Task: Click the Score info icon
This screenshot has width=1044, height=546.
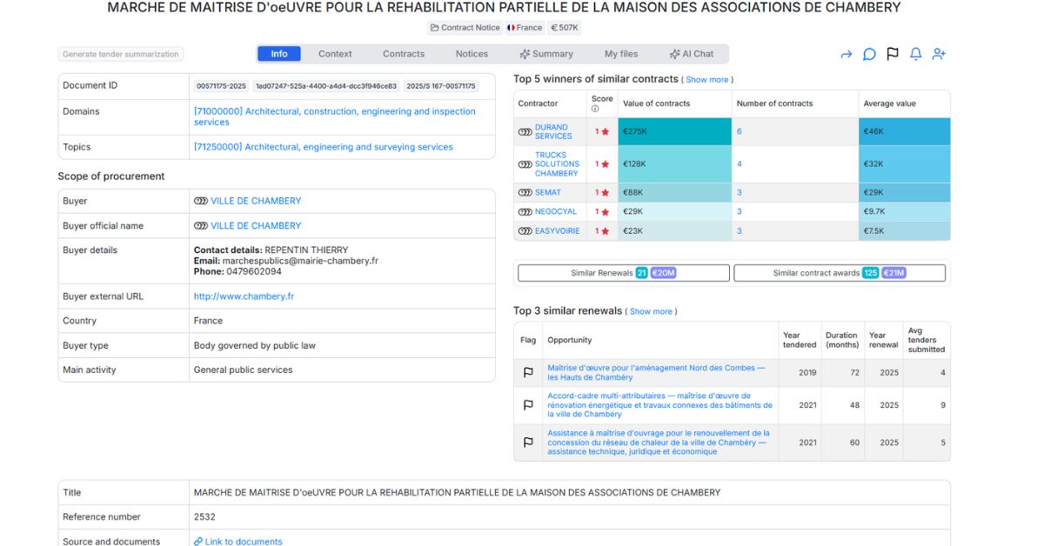Action: (x=595, y=109)
